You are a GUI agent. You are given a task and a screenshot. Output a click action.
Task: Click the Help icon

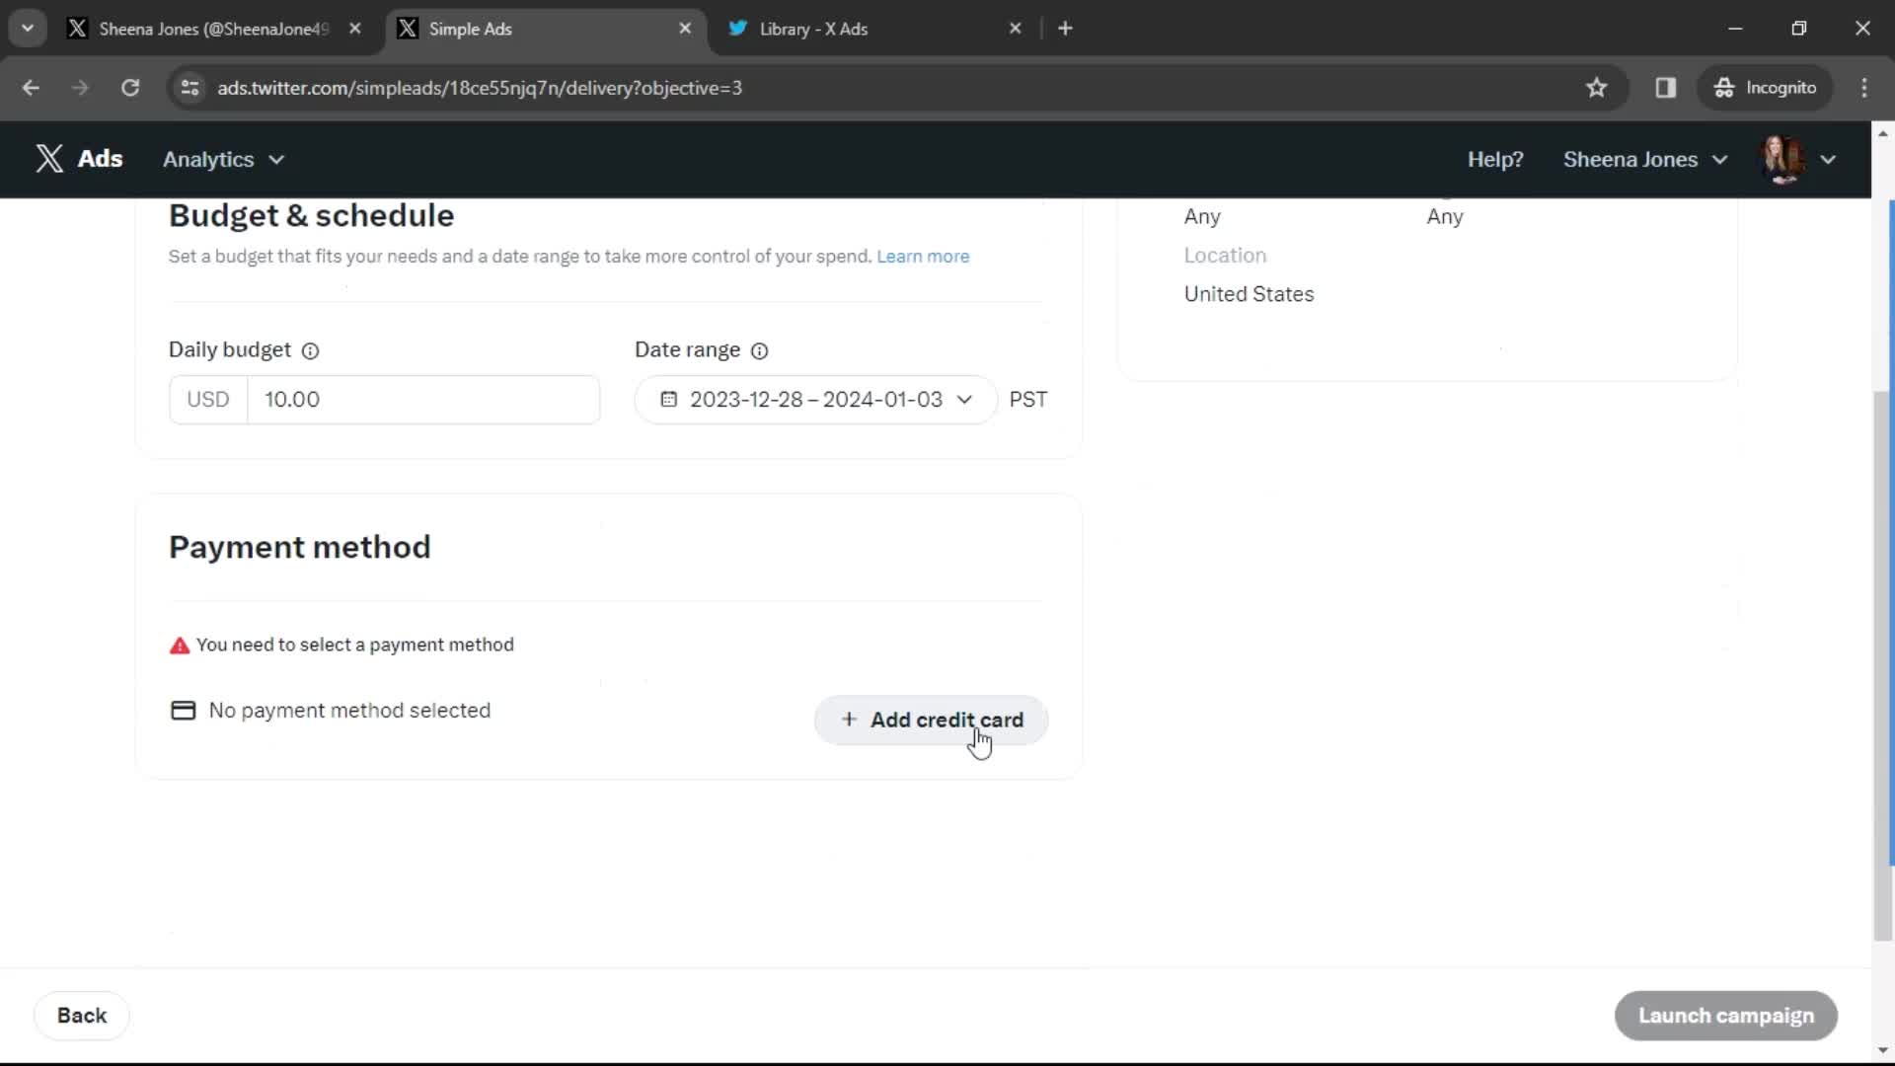[1495, 159]
